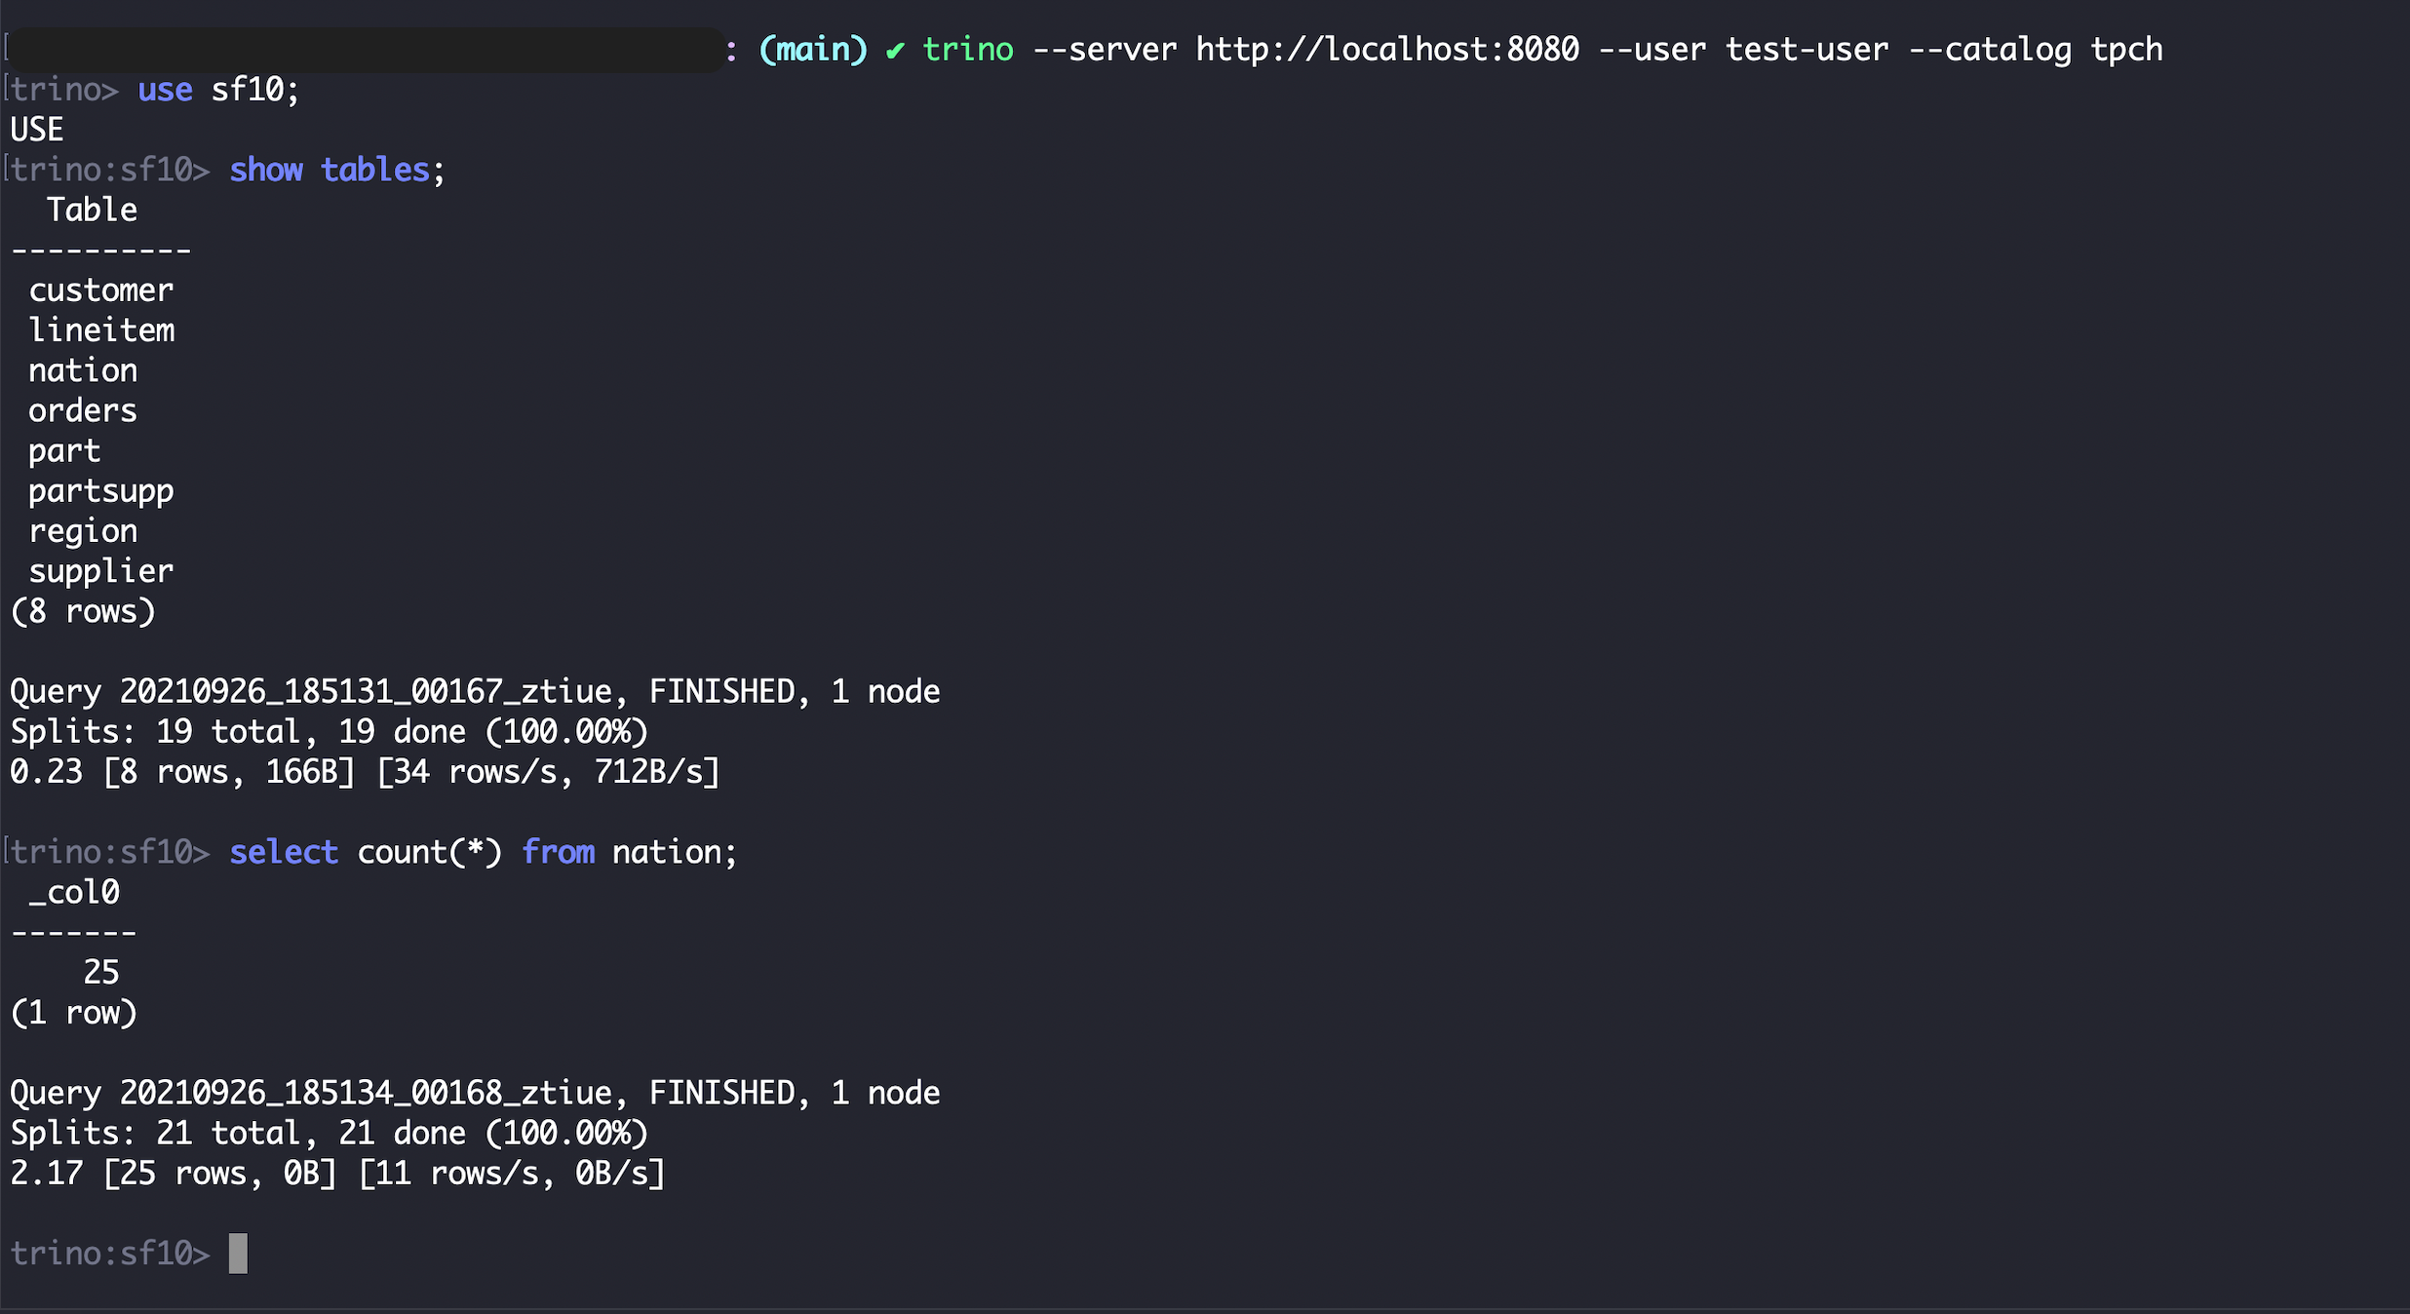The width and height of the screenshot is (2410, 1314).
Task: Click the 'select' keyword in the count query
Action: coord(284,853)
